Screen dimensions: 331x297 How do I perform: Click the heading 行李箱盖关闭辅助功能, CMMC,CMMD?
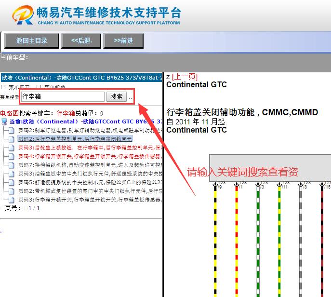tap(242, 112)
